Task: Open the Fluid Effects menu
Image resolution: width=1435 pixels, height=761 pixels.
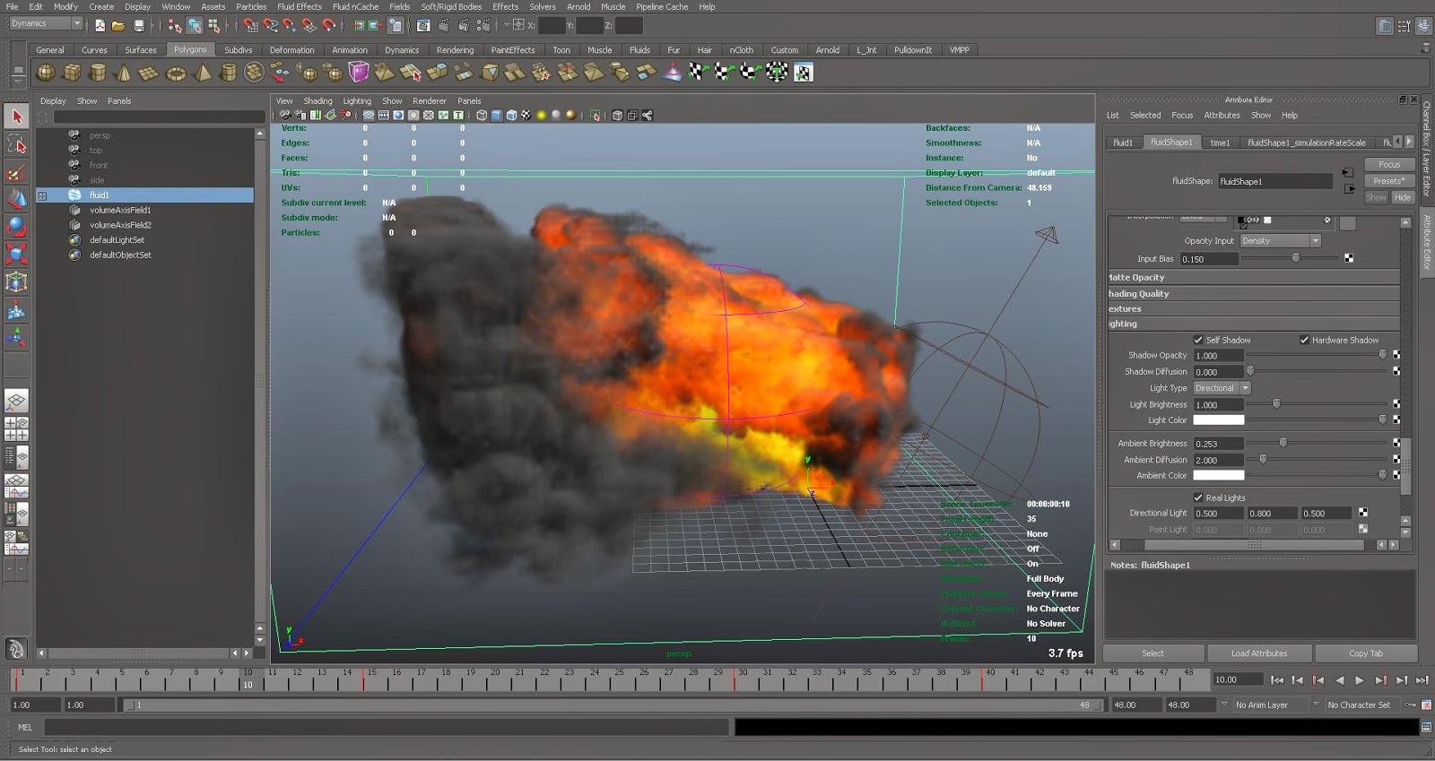Action: (299, 6)
